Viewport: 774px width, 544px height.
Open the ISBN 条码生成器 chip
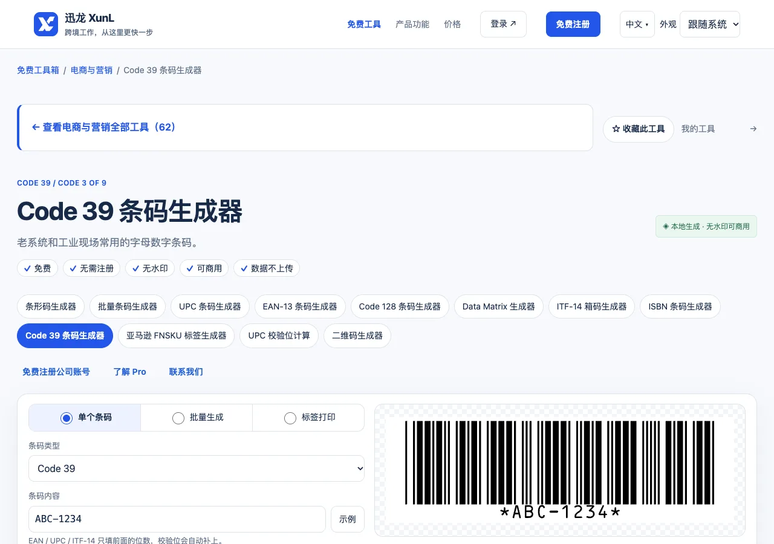point(680,306)
